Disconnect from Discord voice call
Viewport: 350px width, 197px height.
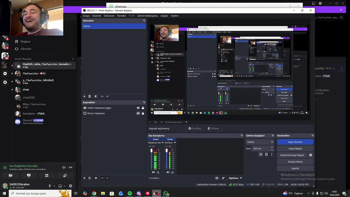click(x=71, y=167)
